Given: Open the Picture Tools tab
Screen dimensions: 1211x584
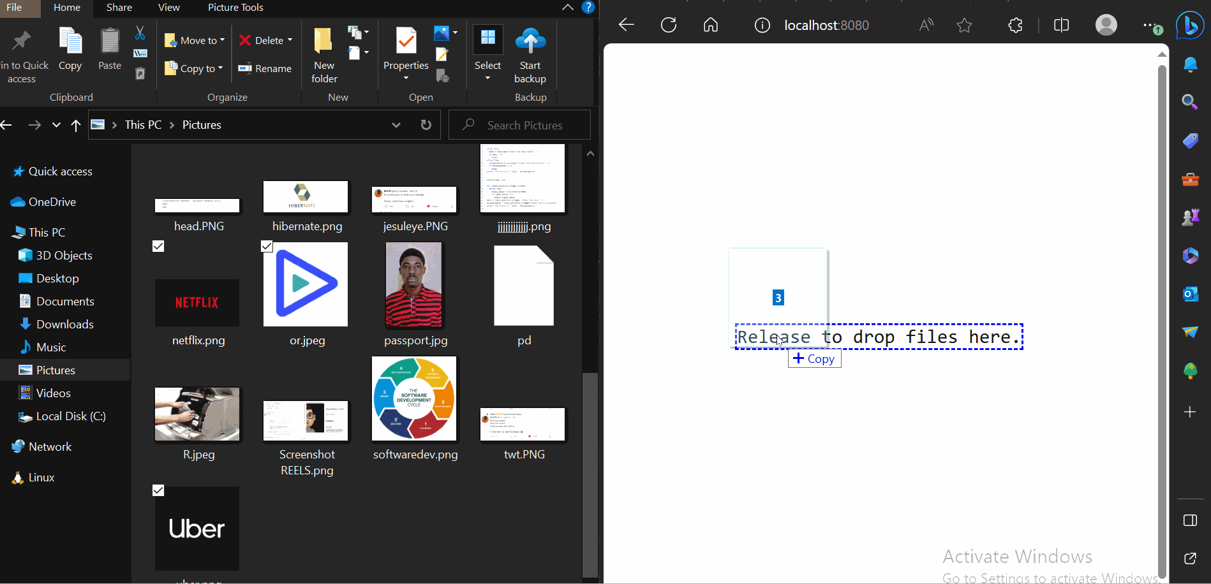Looking at the screenshot, I should pyautogui.click(x=235, y=8).
